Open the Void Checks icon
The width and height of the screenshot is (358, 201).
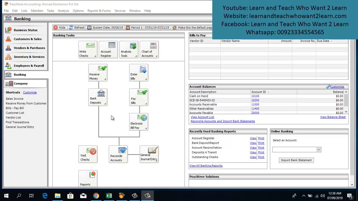pyautogui.click(x=88, y=154)
